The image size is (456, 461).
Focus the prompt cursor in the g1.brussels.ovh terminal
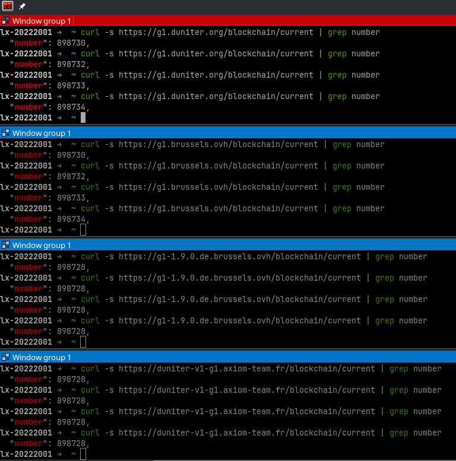click(x=83, y=230)
